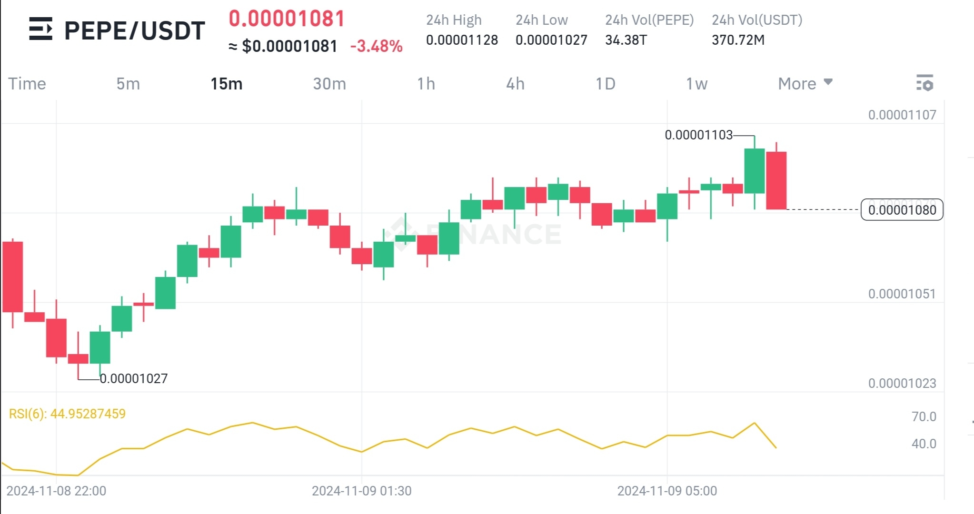Select the Time chart type option

click(x=28, y=83)
